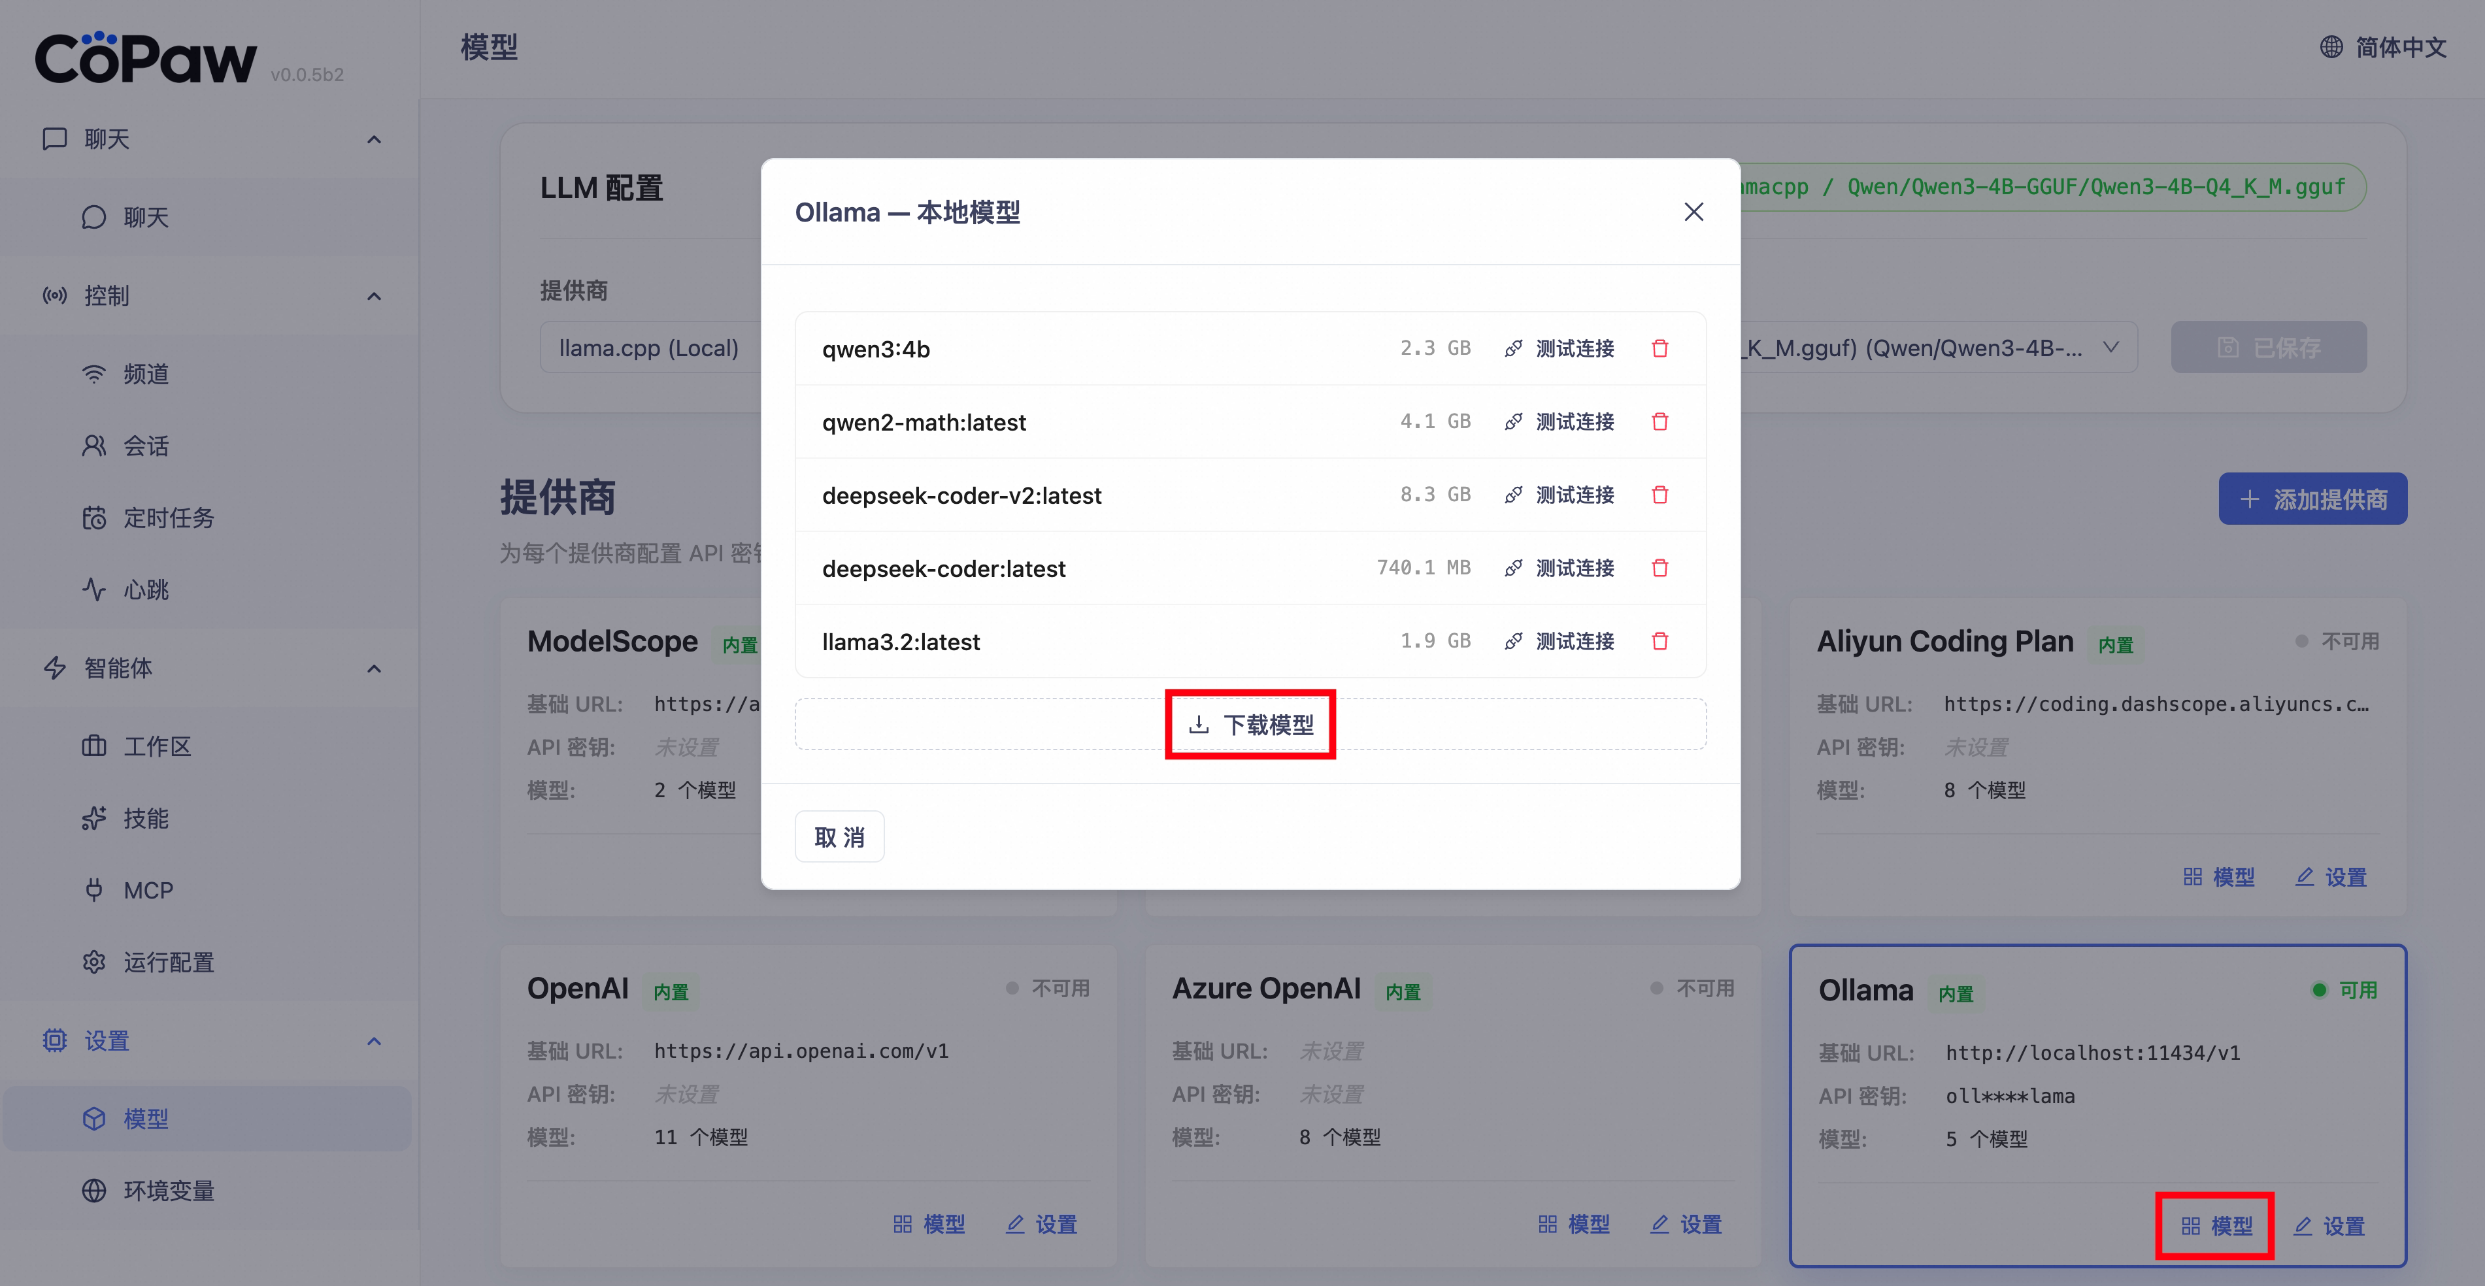The width and height of the screenshot is (2485, 1286).
Task: Delete the llama3.2:latest model
Action: 1659,642
